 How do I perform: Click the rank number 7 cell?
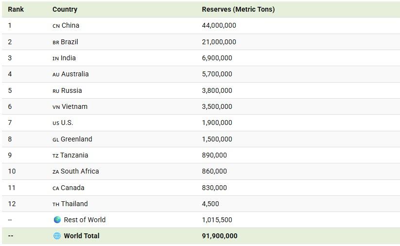pos(10,123)
